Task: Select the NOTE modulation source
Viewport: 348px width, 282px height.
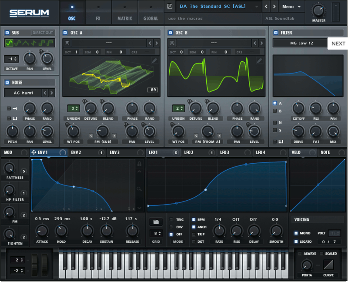Action: point(332,153)
